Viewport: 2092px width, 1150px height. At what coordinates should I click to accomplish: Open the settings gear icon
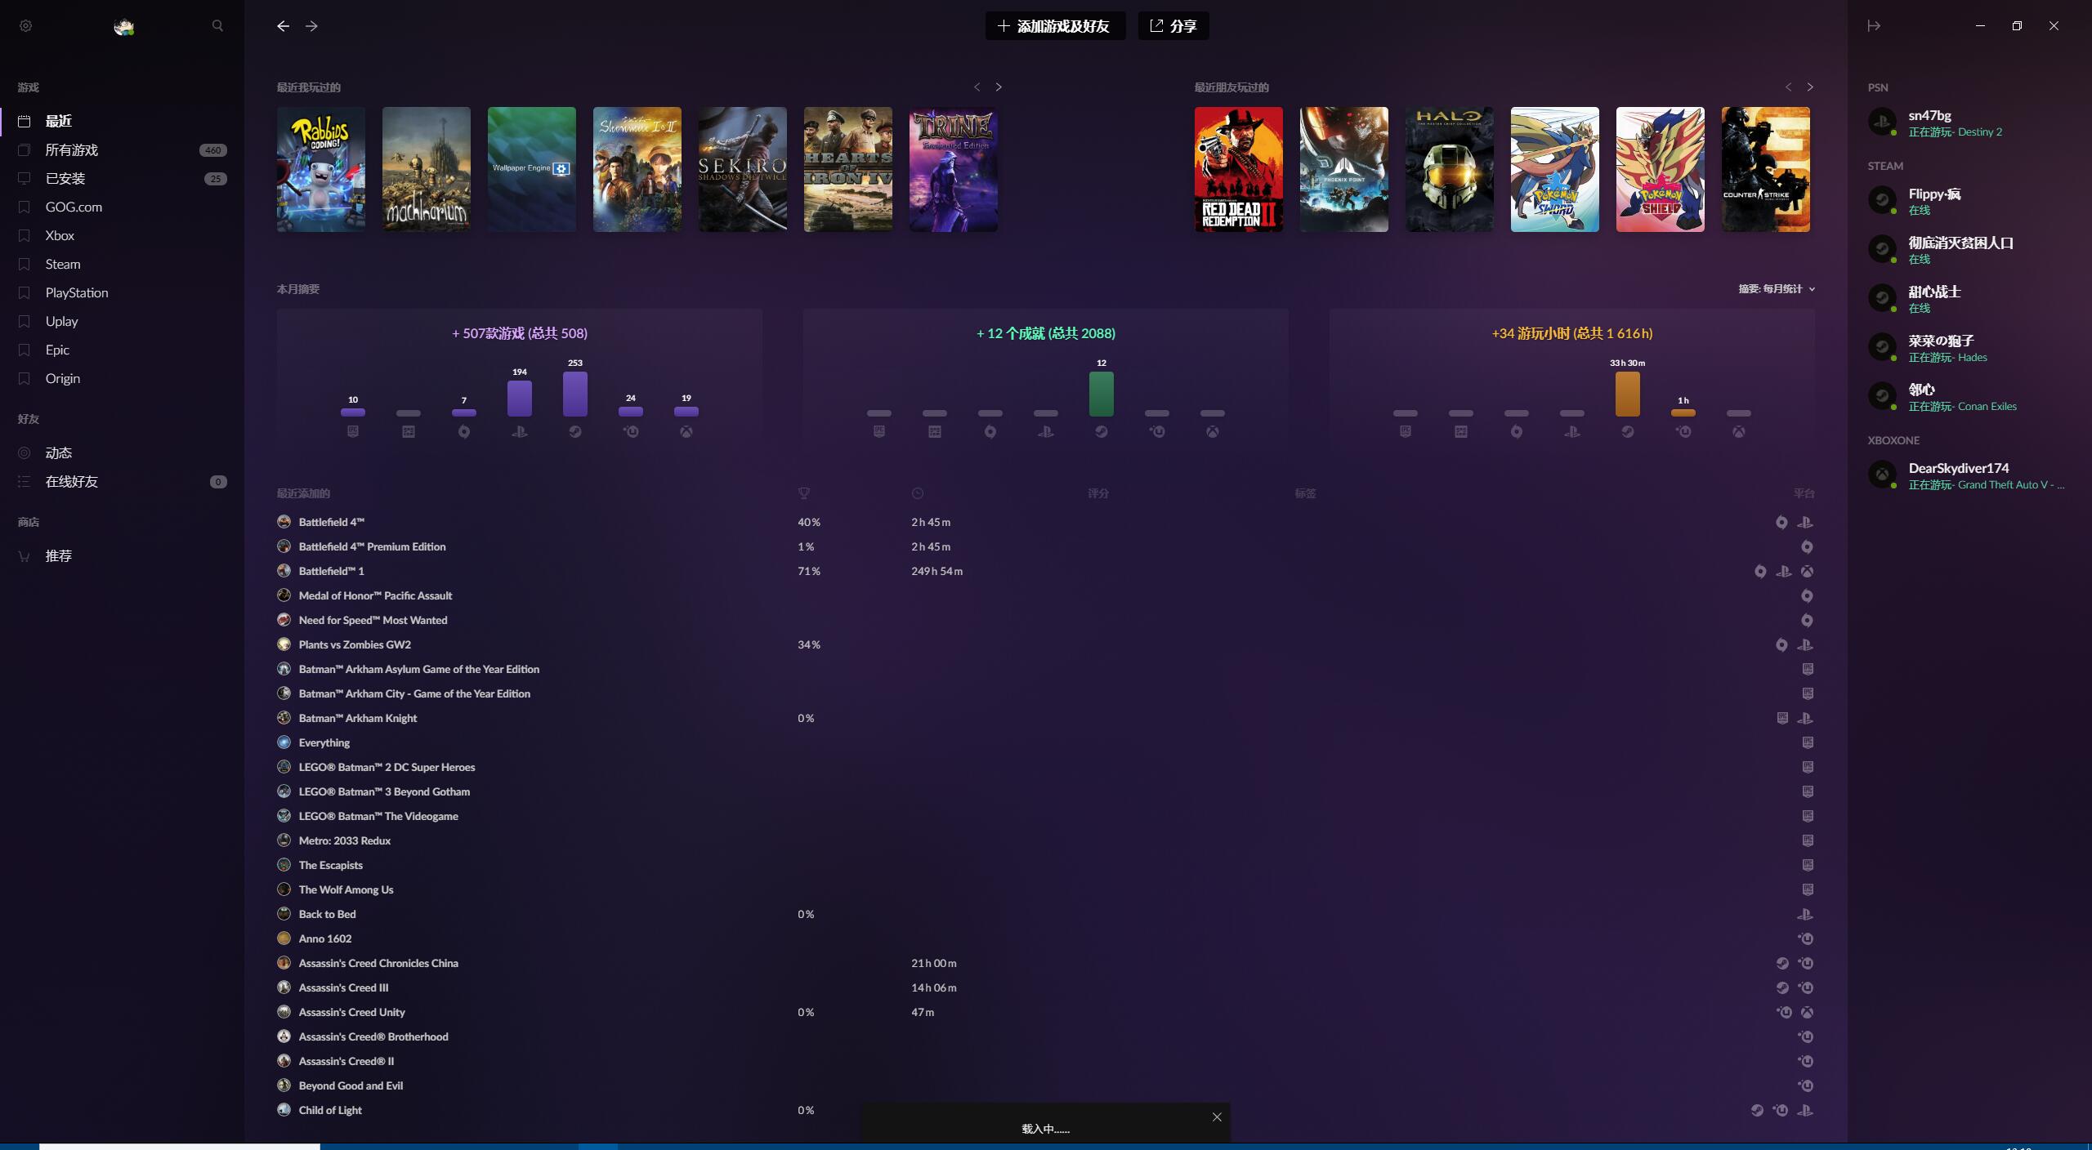(x=25, y=26)
